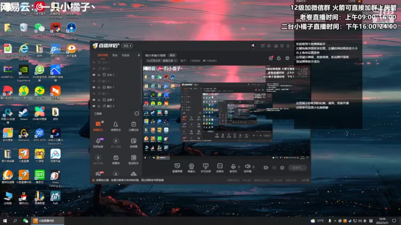
Task: Toggle visibility of the 窗口 3 source
Action: pyautogui.click(x=94, y=106)
